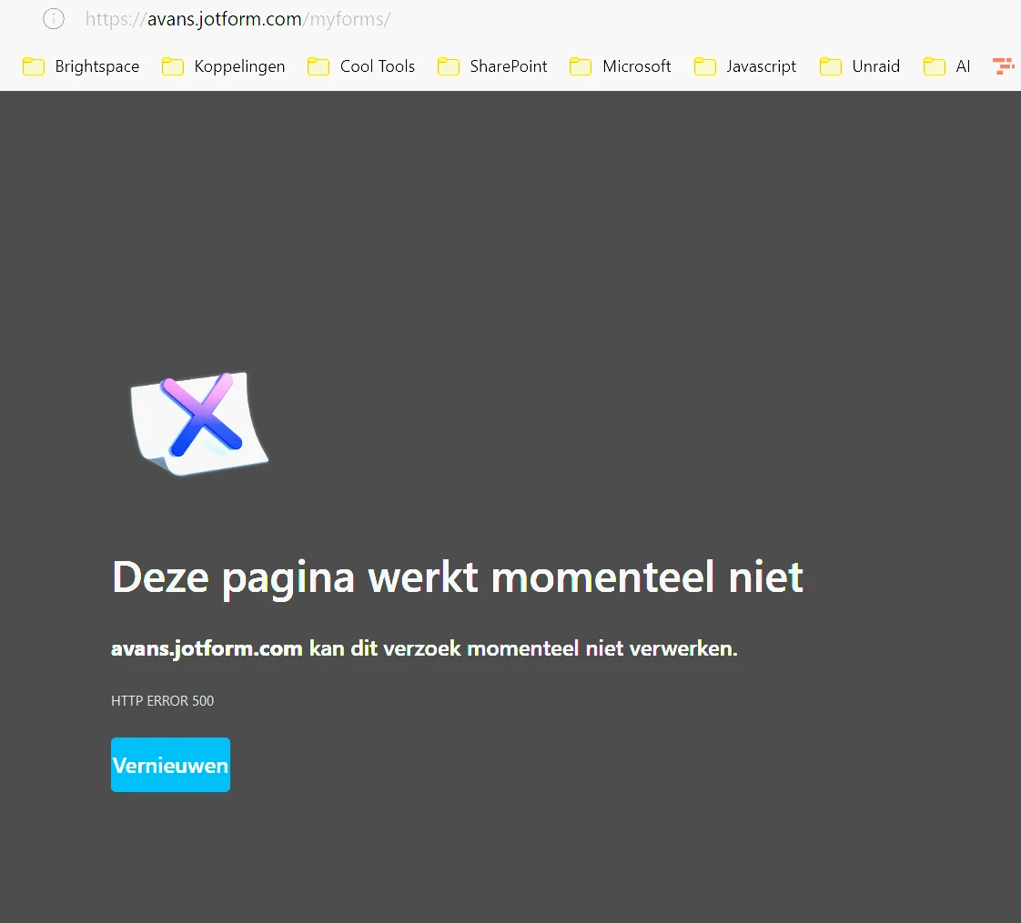Click the broken page X illustration

click(197, 423)
